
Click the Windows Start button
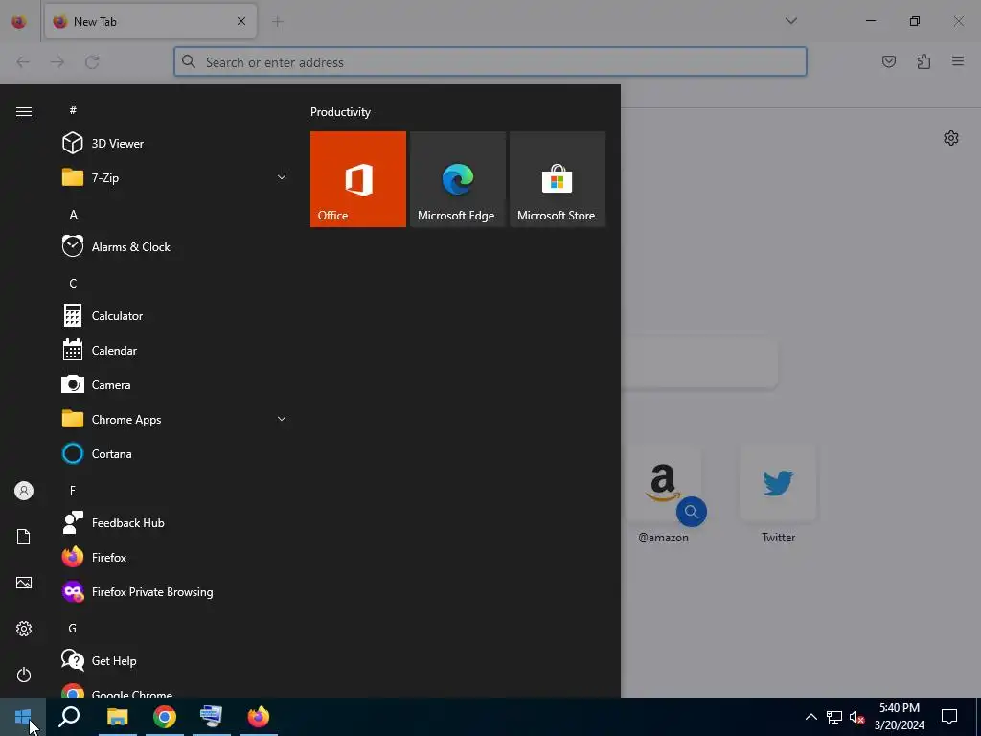coord(23,717)
